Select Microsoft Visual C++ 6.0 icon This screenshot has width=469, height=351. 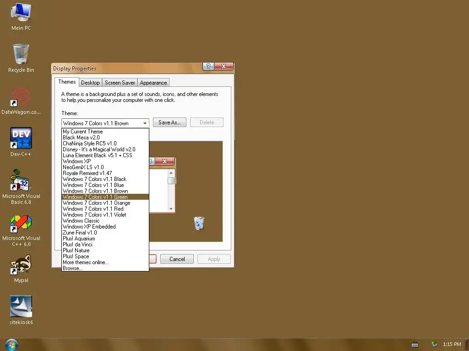(21, 231)
